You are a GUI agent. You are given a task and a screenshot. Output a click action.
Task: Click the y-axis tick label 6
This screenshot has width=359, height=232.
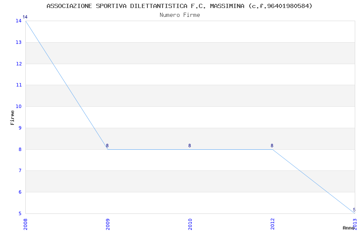(x=20, y=192)
